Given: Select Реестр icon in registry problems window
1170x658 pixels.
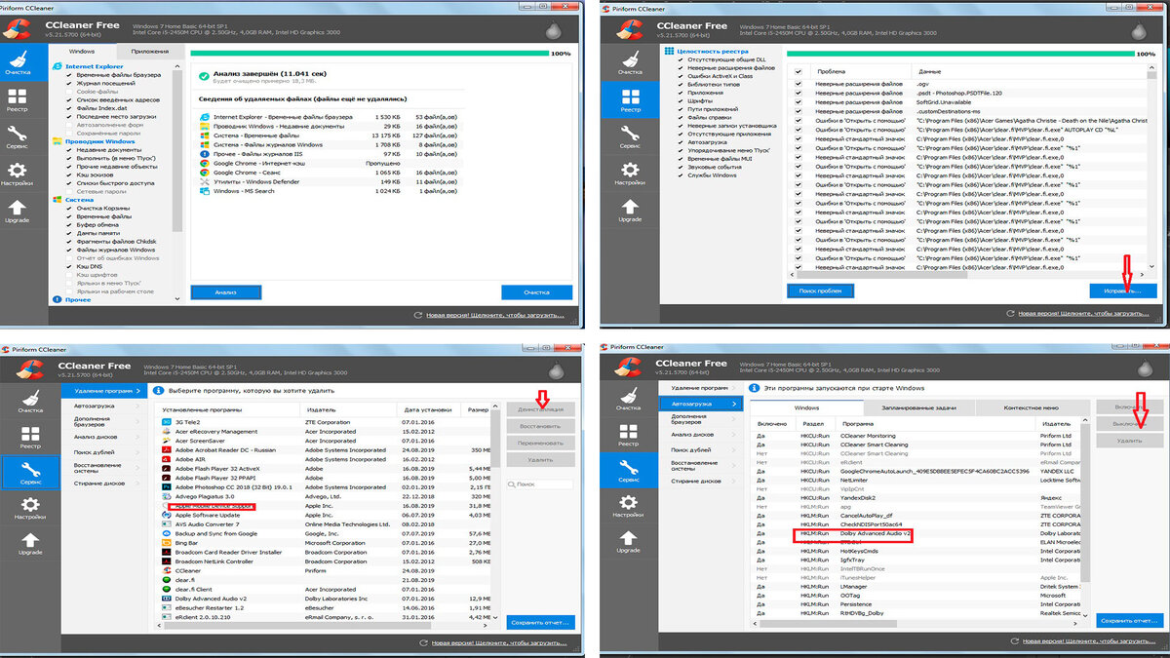Looking at the screenshot, I should [x=631, y=101].
